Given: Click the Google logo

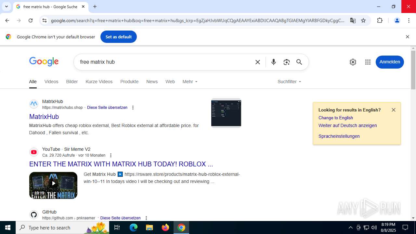Looking at the screenshot, I should tap(44, 61).
